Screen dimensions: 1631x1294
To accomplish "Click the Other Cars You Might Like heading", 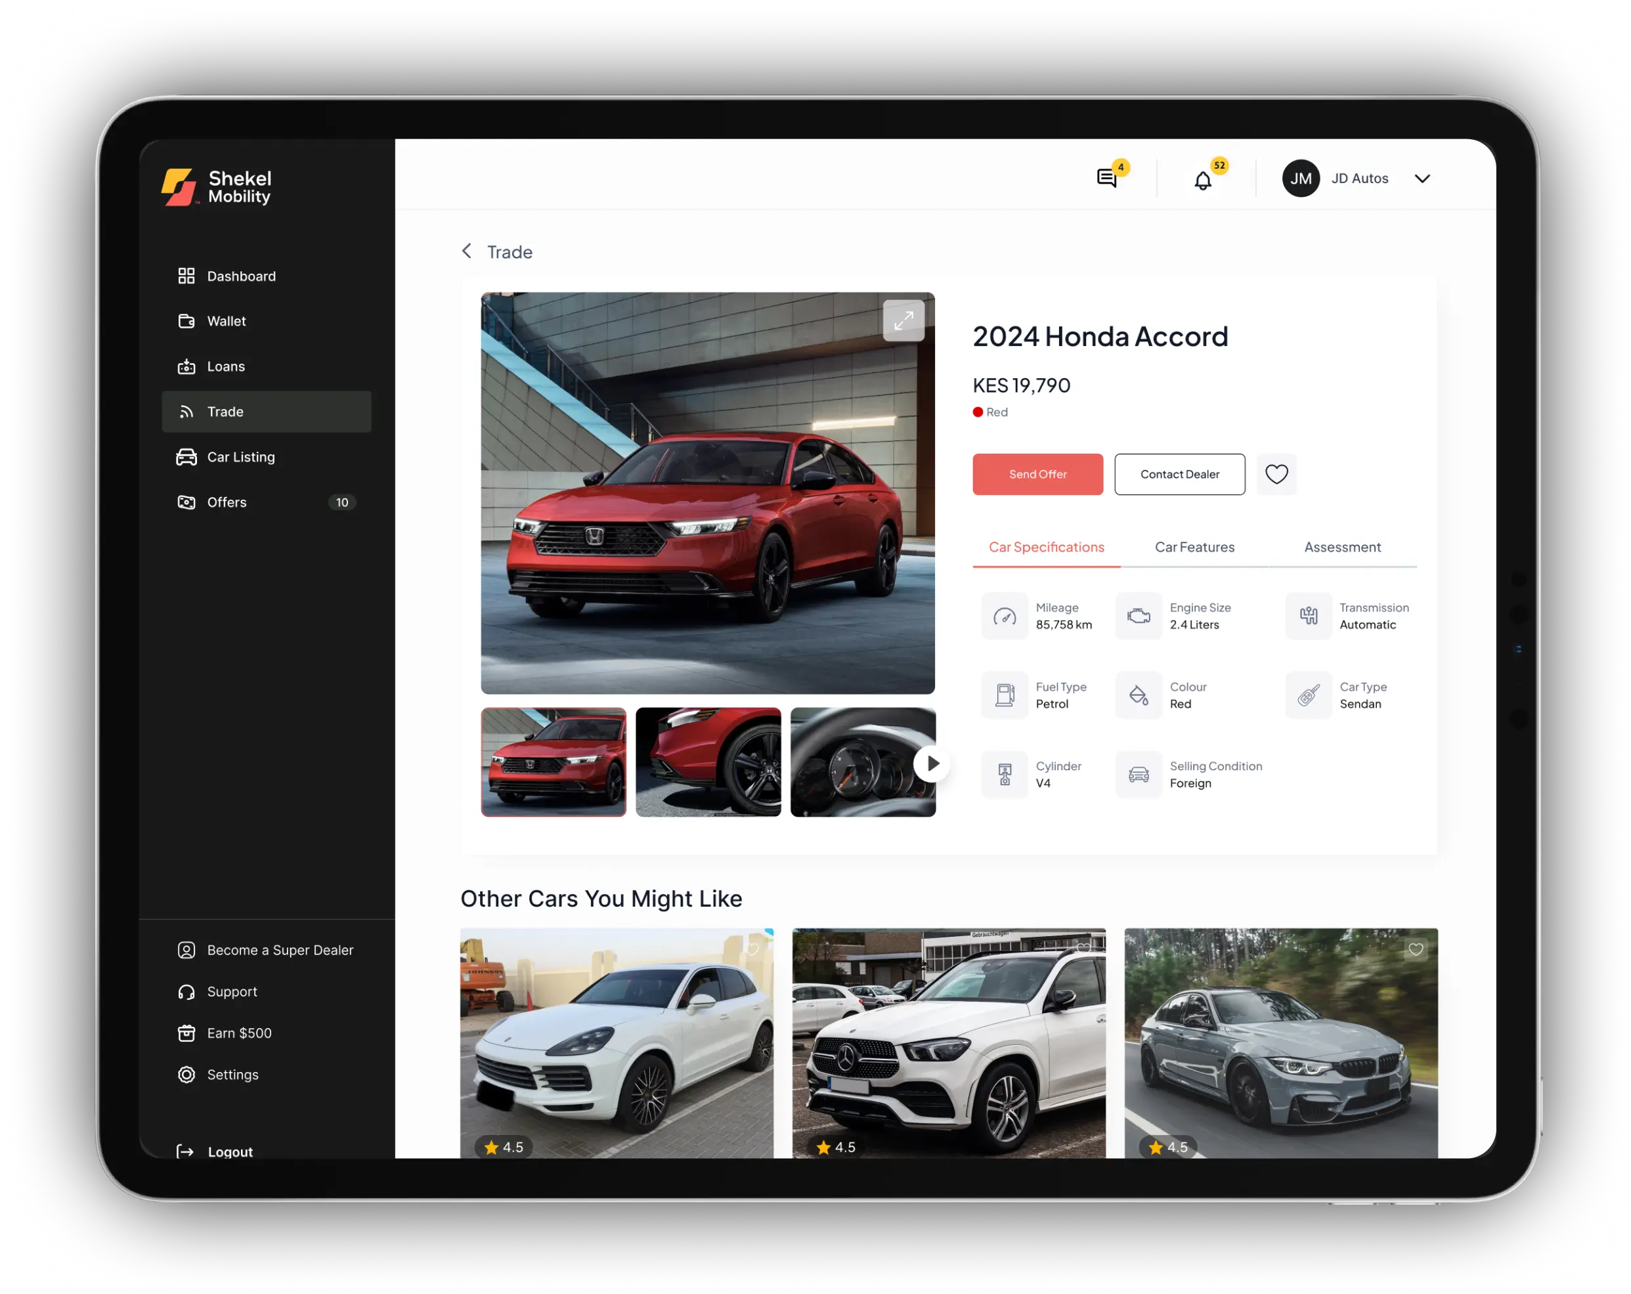I will 601,899.
